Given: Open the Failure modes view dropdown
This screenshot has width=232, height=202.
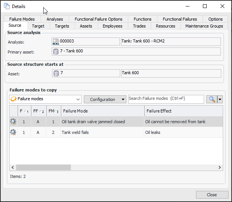Looking at the screenshot, I should [x=78, y=99].
